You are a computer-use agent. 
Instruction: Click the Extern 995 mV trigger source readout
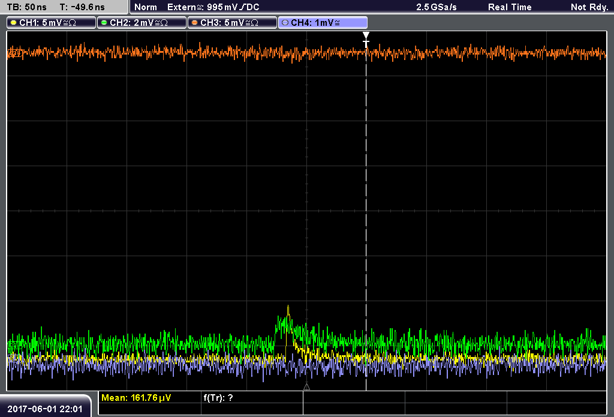[213, 7]
